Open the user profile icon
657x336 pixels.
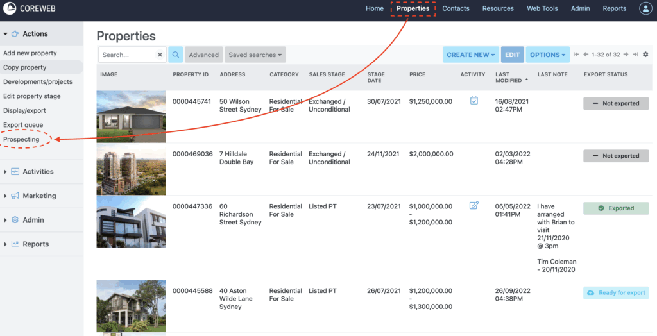[x=645, y=8]
